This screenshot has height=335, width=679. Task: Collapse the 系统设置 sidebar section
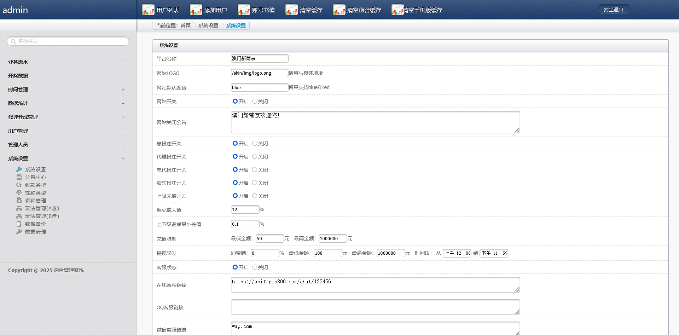[123, 158]
